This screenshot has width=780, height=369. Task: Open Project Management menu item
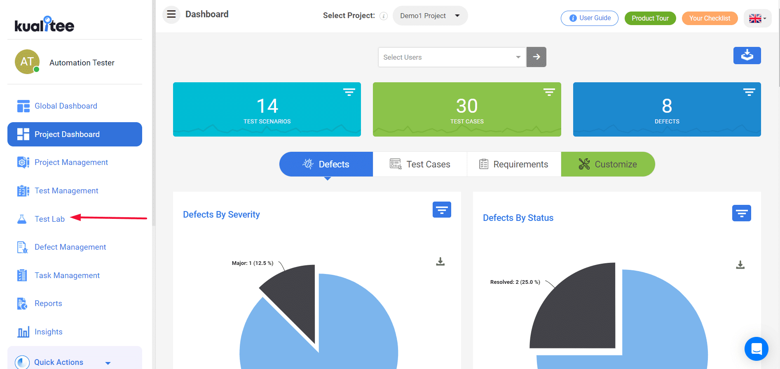pos(71,162)
